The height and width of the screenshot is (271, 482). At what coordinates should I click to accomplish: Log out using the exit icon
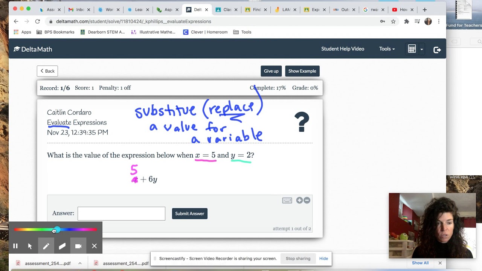coord(437,49)
